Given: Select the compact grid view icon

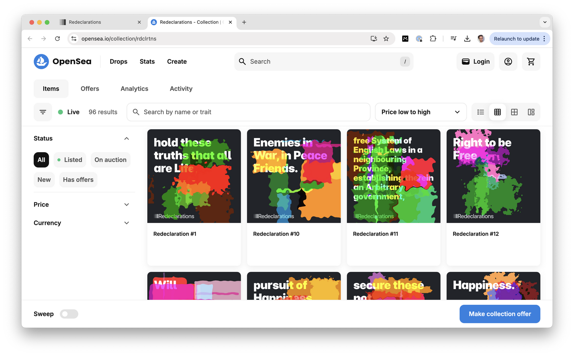Looking at the screenshot, I should [x=497, y=112].
